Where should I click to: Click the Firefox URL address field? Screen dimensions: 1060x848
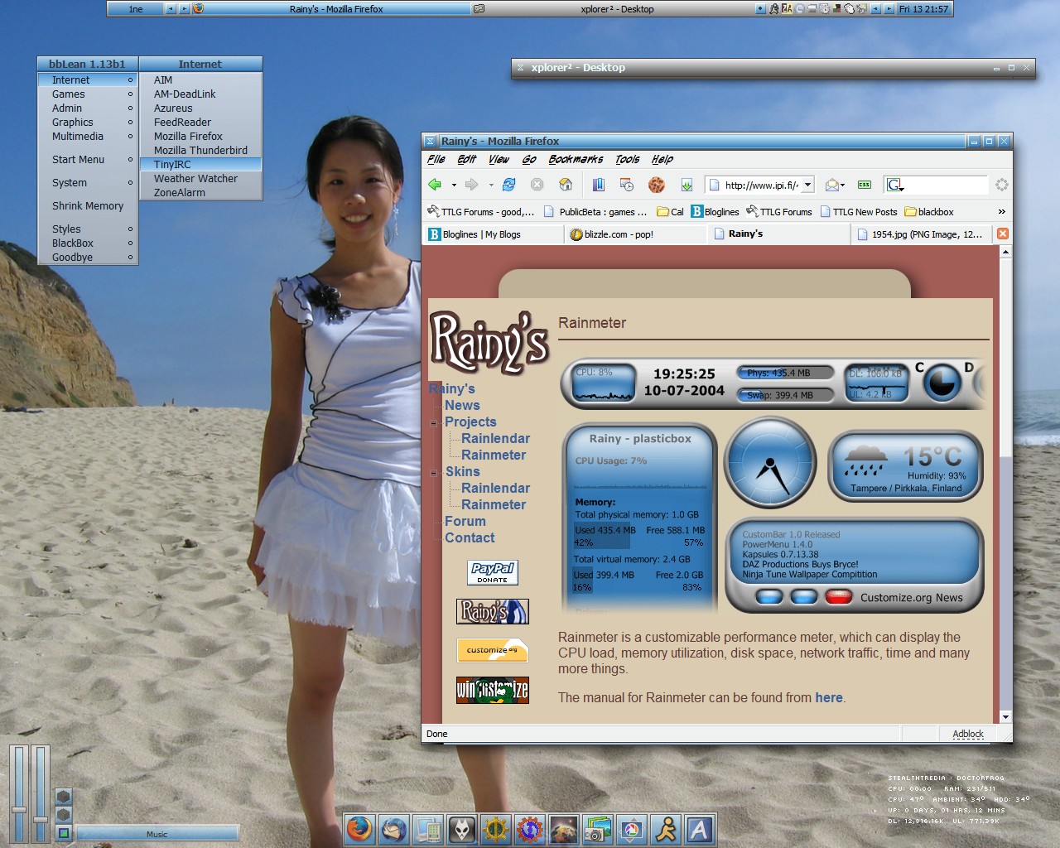click(760, 185)
